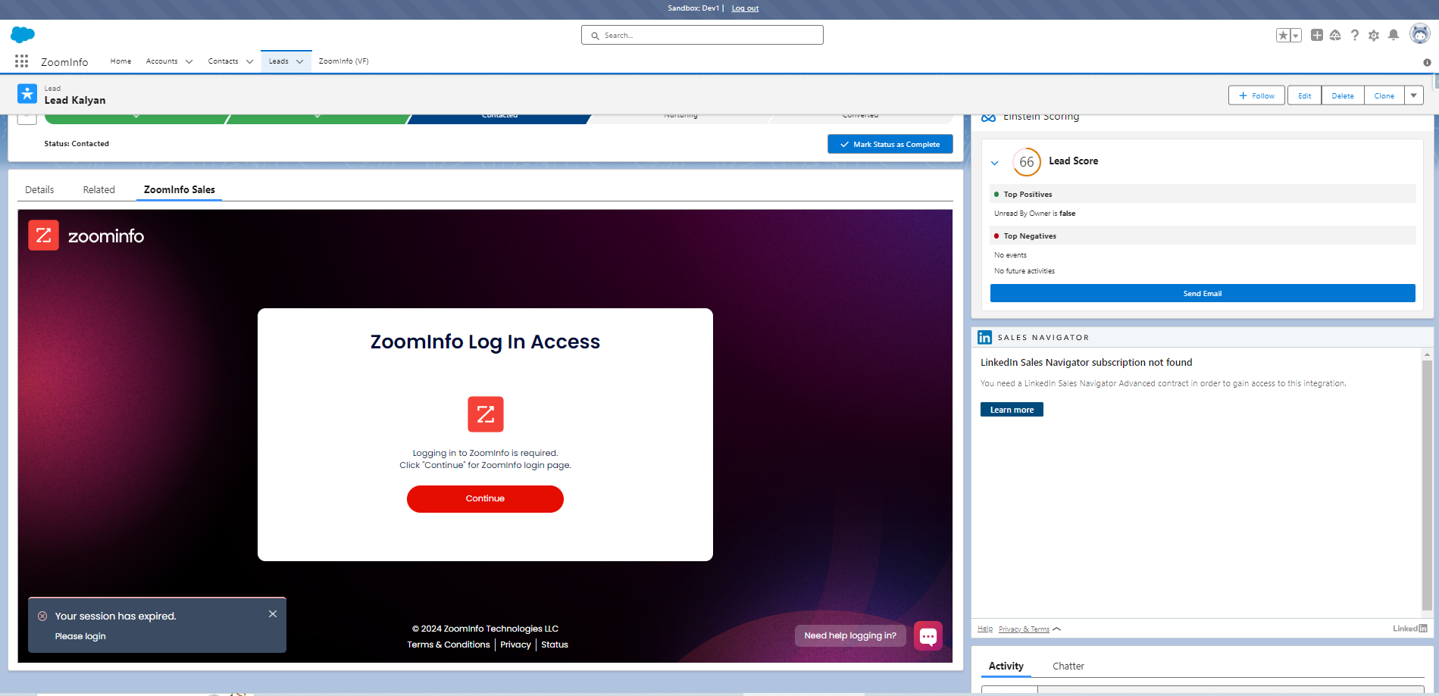Open the ZoomInfo chat bubble icon
This screenshot has width=1439, height=696.
tap(928, 635)
